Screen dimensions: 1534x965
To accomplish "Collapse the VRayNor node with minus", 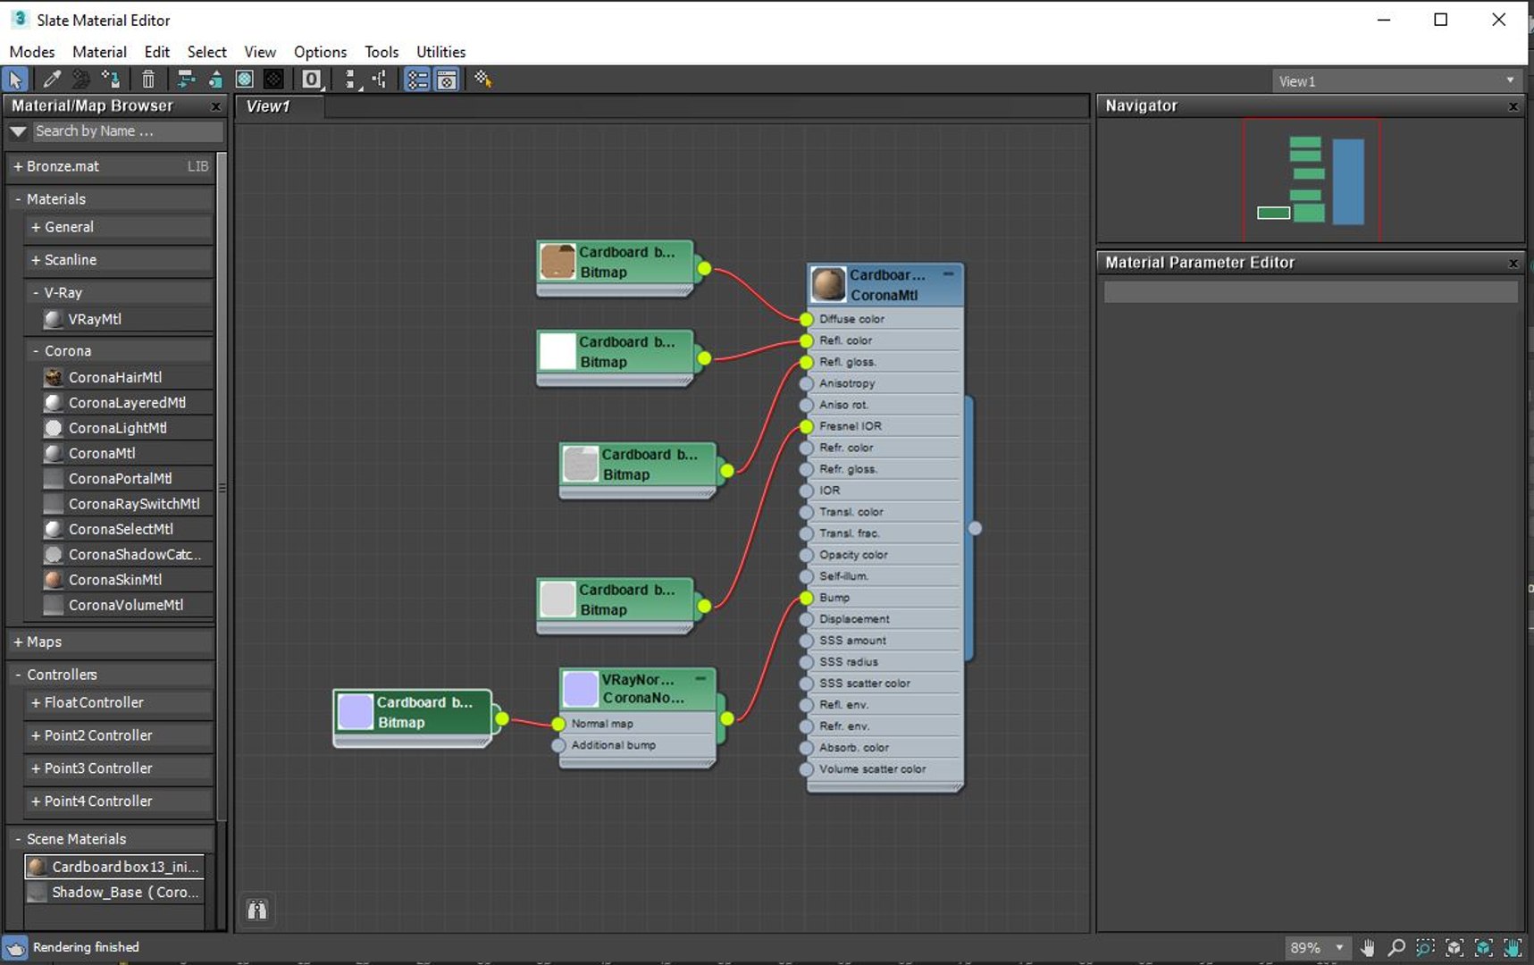I will click(700, 679).
